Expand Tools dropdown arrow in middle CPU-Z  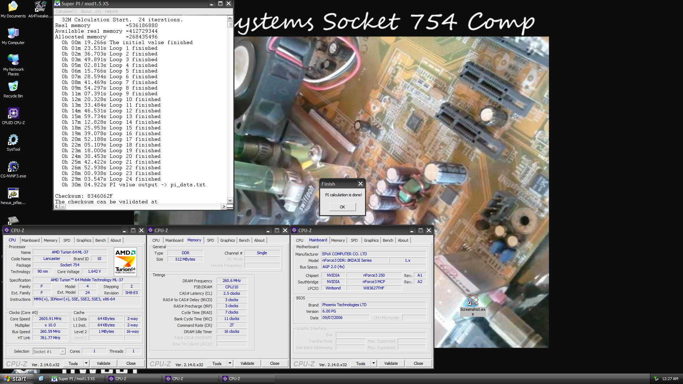pos(230,363)
